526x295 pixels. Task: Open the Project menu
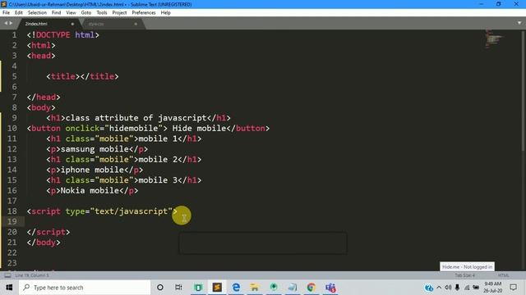click(x=119, y=13)
